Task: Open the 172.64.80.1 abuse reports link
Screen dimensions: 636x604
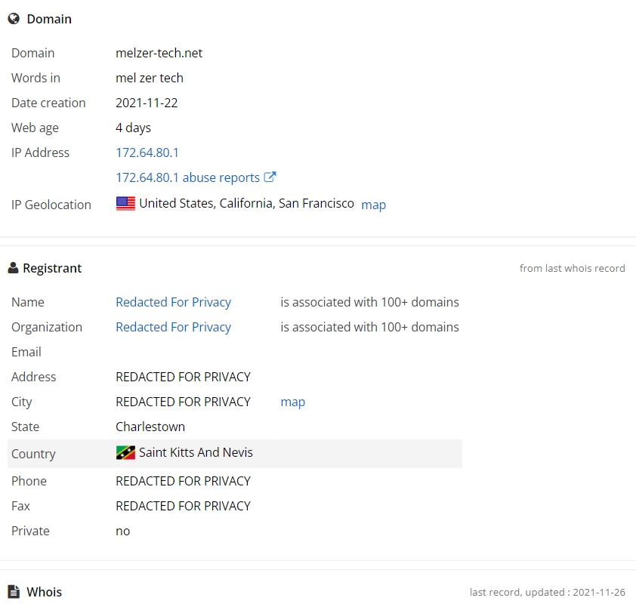Action: coord(187,177)
